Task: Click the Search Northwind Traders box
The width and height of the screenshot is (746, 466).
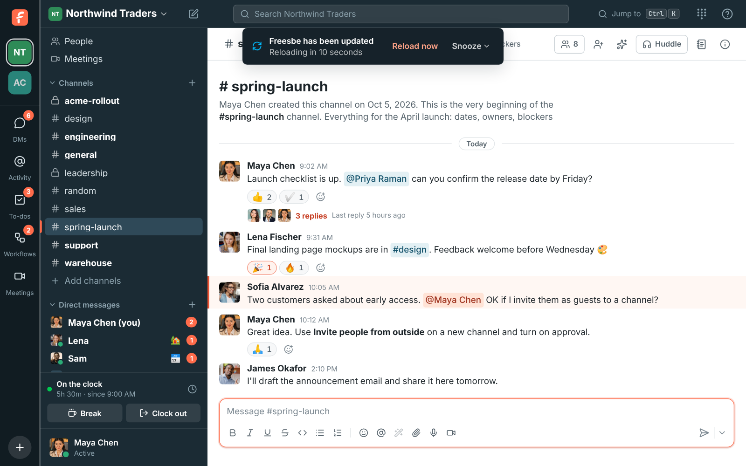Action: [x=401, y=14]
